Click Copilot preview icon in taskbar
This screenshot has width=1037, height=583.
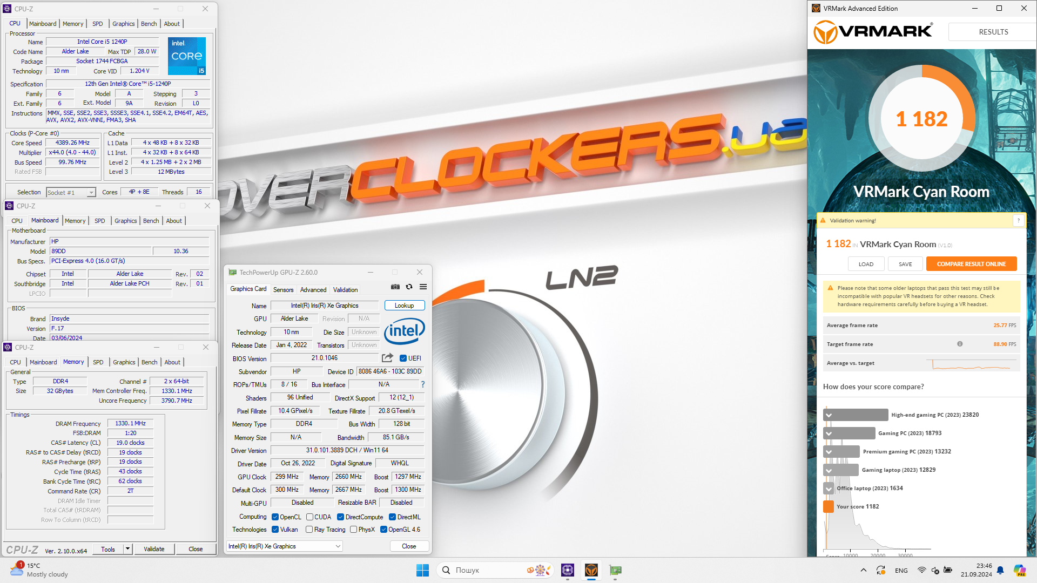[x=1020, y=570]
